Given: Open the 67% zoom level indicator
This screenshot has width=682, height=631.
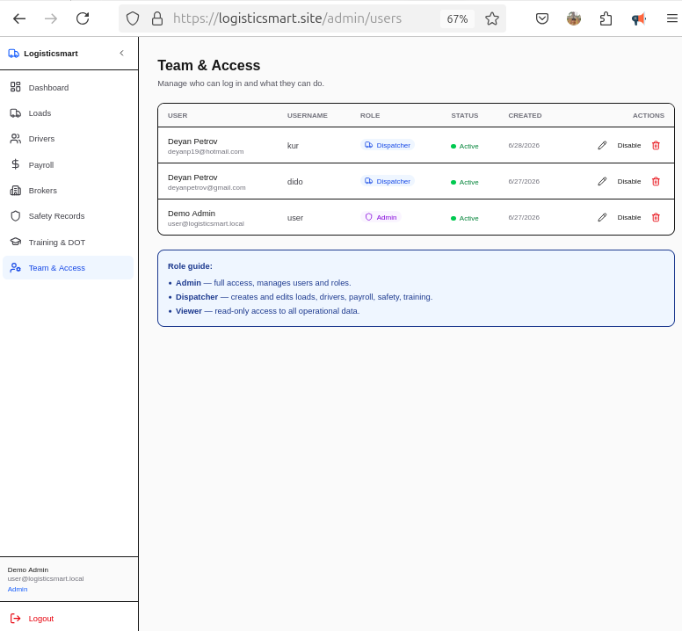Looking at the screenshot, I should (x=457, y=18).
